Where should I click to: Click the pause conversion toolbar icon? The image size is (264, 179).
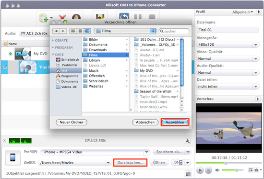[138, 17]
